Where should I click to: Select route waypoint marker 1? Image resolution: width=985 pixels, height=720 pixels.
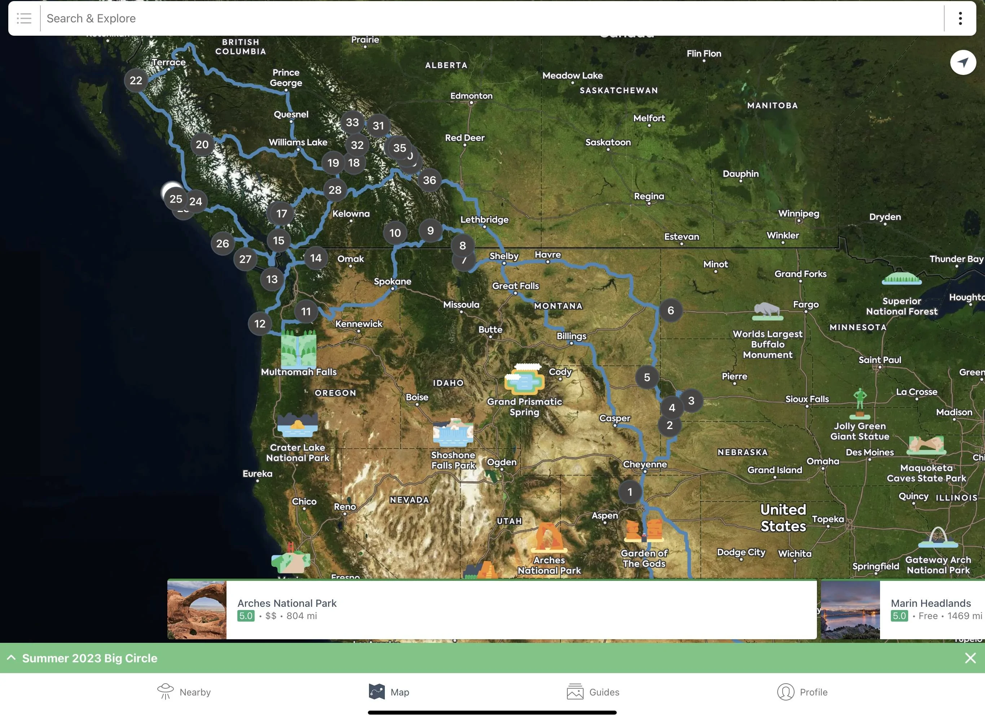coord(630,492)
